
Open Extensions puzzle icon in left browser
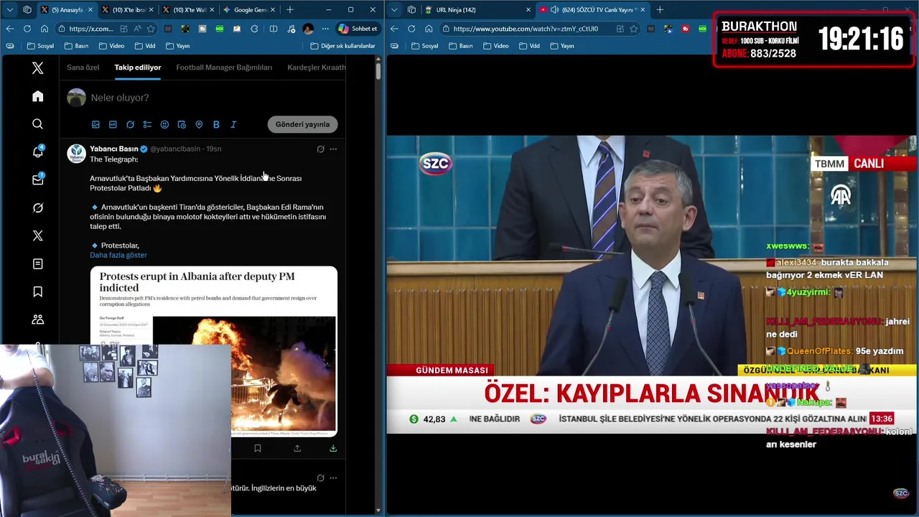[254, 29]
